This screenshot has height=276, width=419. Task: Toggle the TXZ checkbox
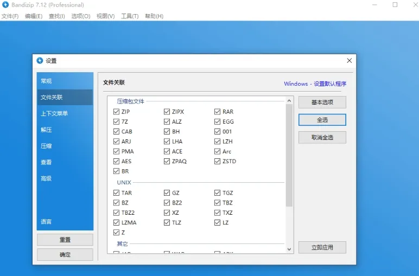pyautogui.click(x=217, y=213)
